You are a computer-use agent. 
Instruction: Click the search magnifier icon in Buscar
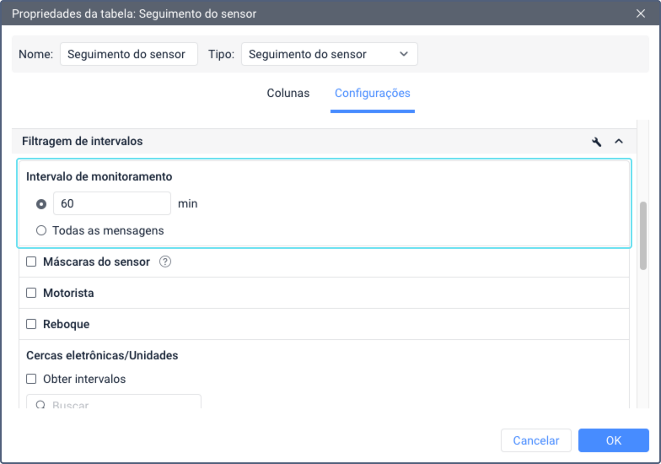(40, 406)
